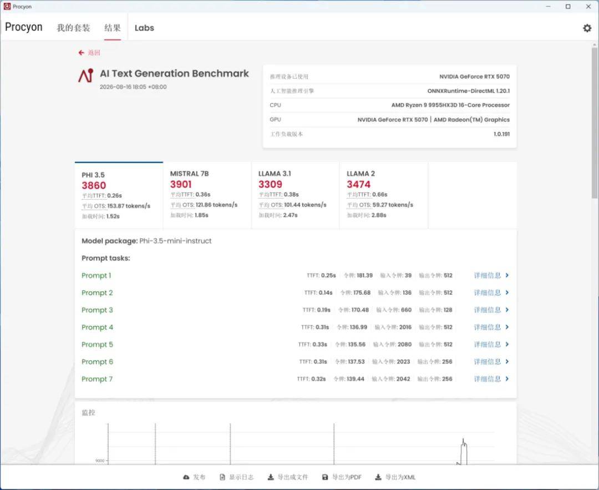Click the 导出为XML button

tap(395, 477)
